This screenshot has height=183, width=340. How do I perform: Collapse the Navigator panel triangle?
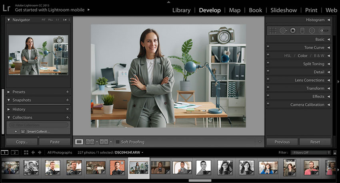[9, 20]
